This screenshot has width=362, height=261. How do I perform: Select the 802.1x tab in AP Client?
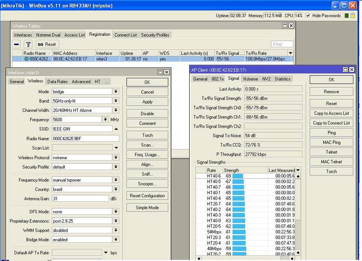pyautogui.click(x=218, y=79)
